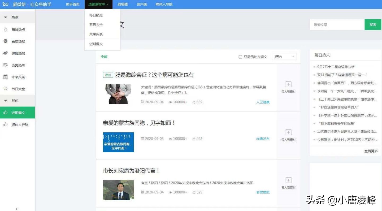
Task: Open 微信热搜 via its sidebar icon
Action: pyautogui.click(x=6, y=53)
